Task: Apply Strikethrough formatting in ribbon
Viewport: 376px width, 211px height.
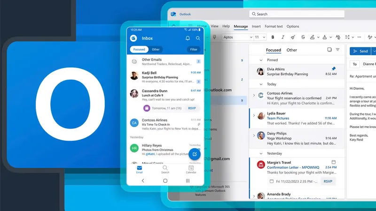Action: pos(303,37)
